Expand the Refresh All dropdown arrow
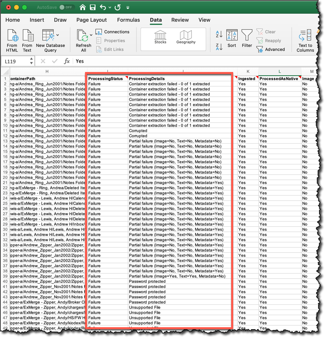This screenshot has height=338, width=325. click(x=91, y=35)
